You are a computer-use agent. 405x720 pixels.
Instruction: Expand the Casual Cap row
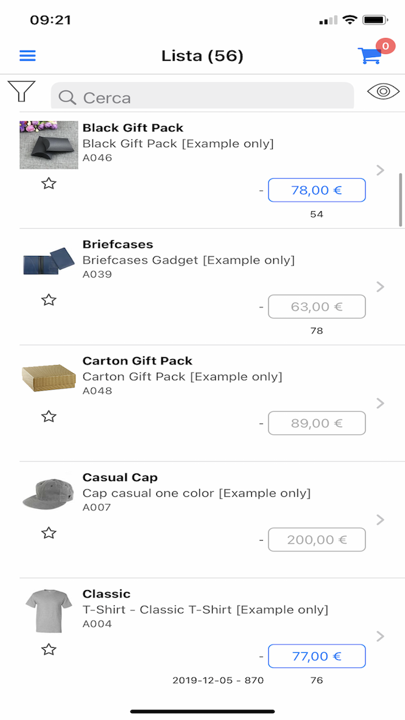pyautogui.click(x=380, y=520)
